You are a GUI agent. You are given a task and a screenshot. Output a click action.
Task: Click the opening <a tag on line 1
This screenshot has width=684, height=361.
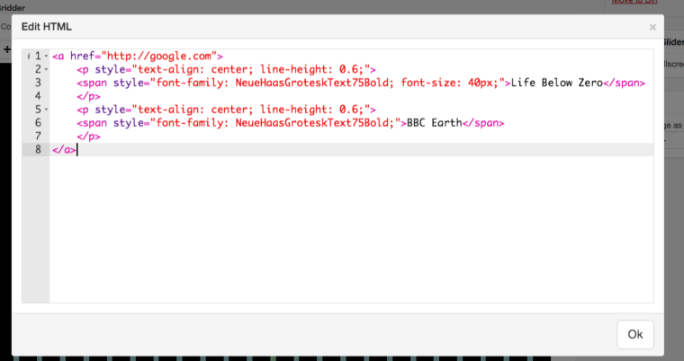58,57
